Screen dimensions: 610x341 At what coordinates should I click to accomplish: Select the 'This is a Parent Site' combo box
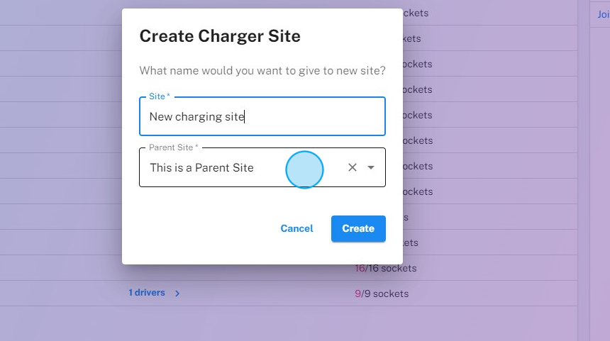tap(241, 168)
